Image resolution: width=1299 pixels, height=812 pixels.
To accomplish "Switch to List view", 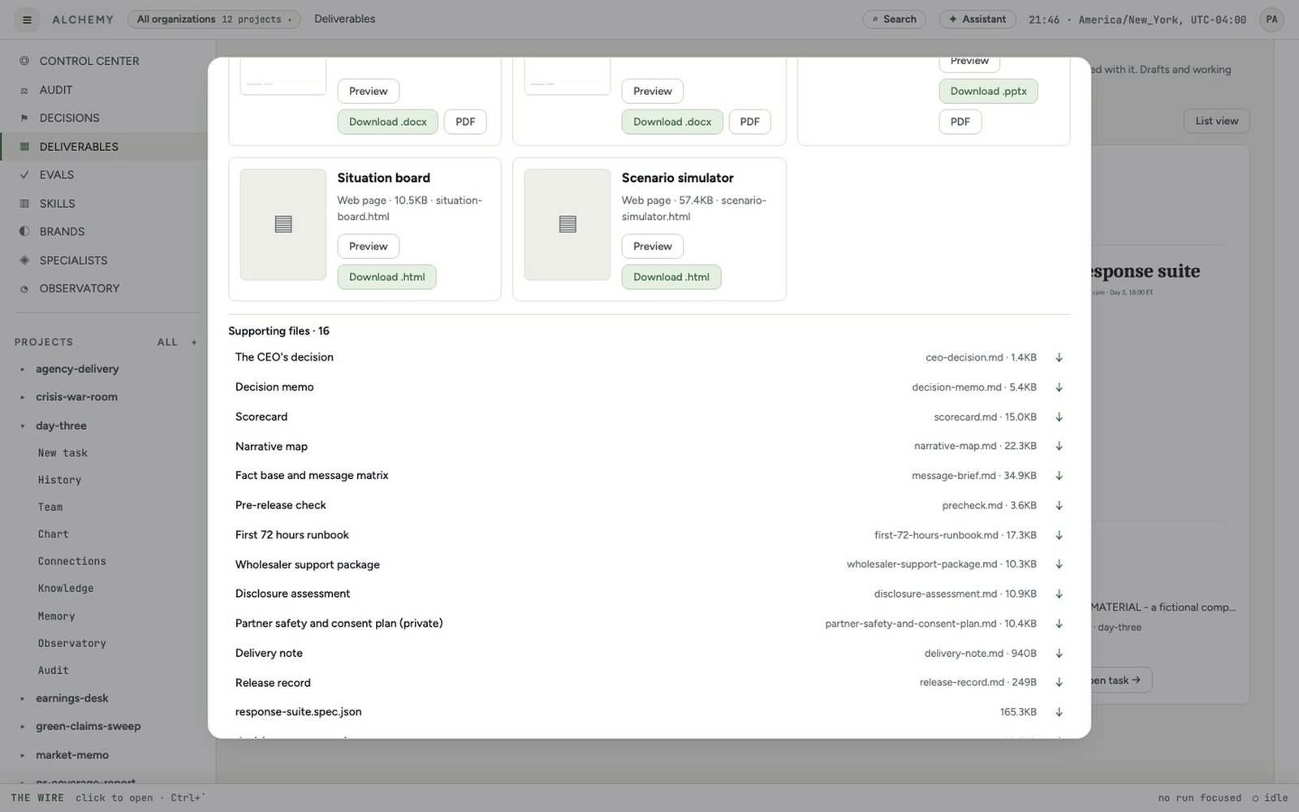I will click(1217, 121).
